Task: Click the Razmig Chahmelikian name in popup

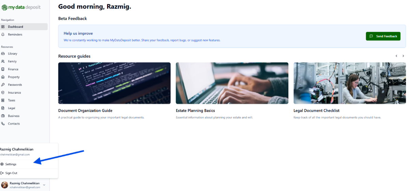Action: coord(16,150)
